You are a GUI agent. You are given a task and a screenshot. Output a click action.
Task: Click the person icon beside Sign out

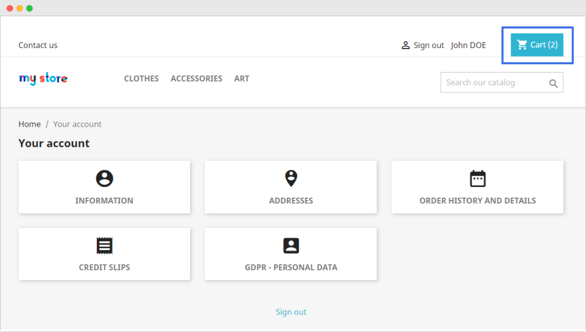pos(405,45)
